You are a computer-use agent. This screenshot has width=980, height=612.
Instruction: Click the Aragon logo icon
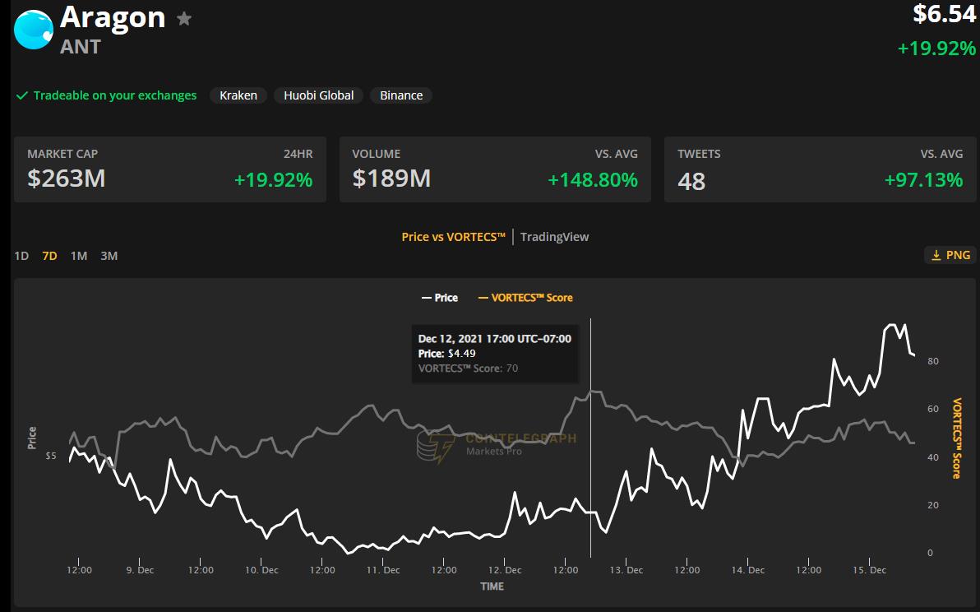pyautogui.click(x=34, y=30)
